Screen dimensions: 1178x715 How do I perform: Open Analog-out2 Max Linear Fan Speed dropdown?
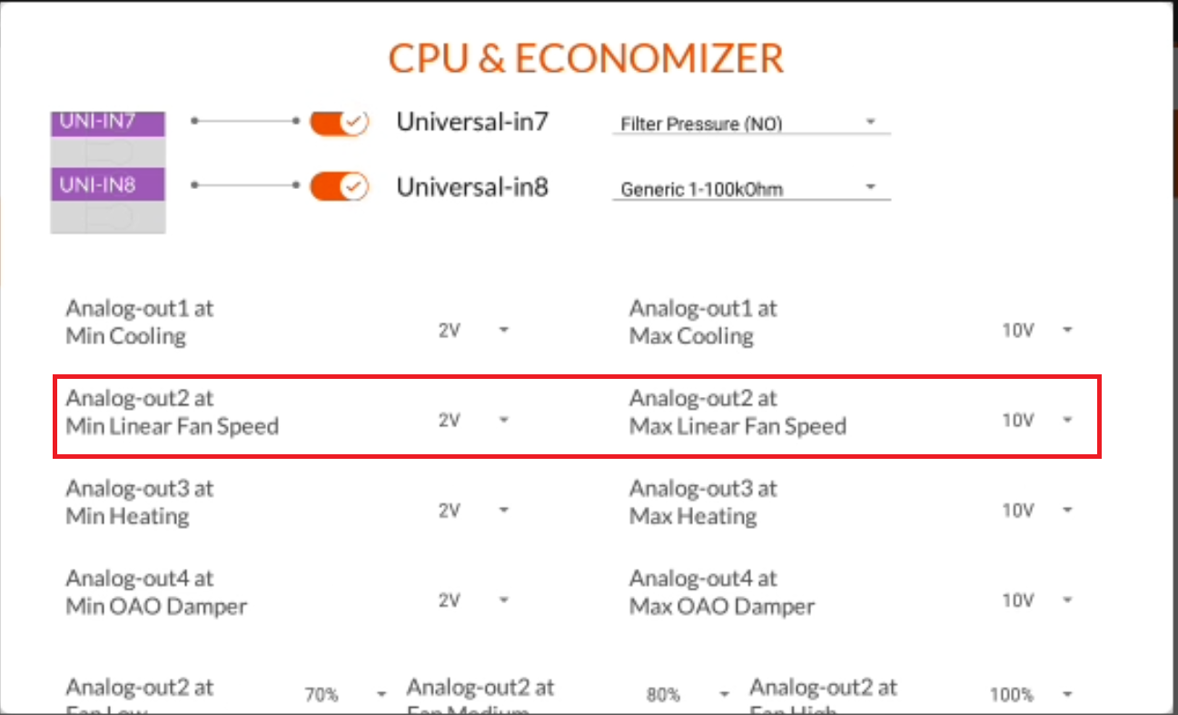1067,421
